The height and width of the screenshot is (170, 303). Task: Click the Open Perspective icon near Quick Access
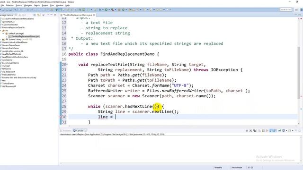pos(296,9)
